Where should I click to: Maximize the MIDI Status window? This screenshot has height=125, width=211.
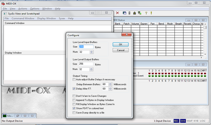click(196, 20)
